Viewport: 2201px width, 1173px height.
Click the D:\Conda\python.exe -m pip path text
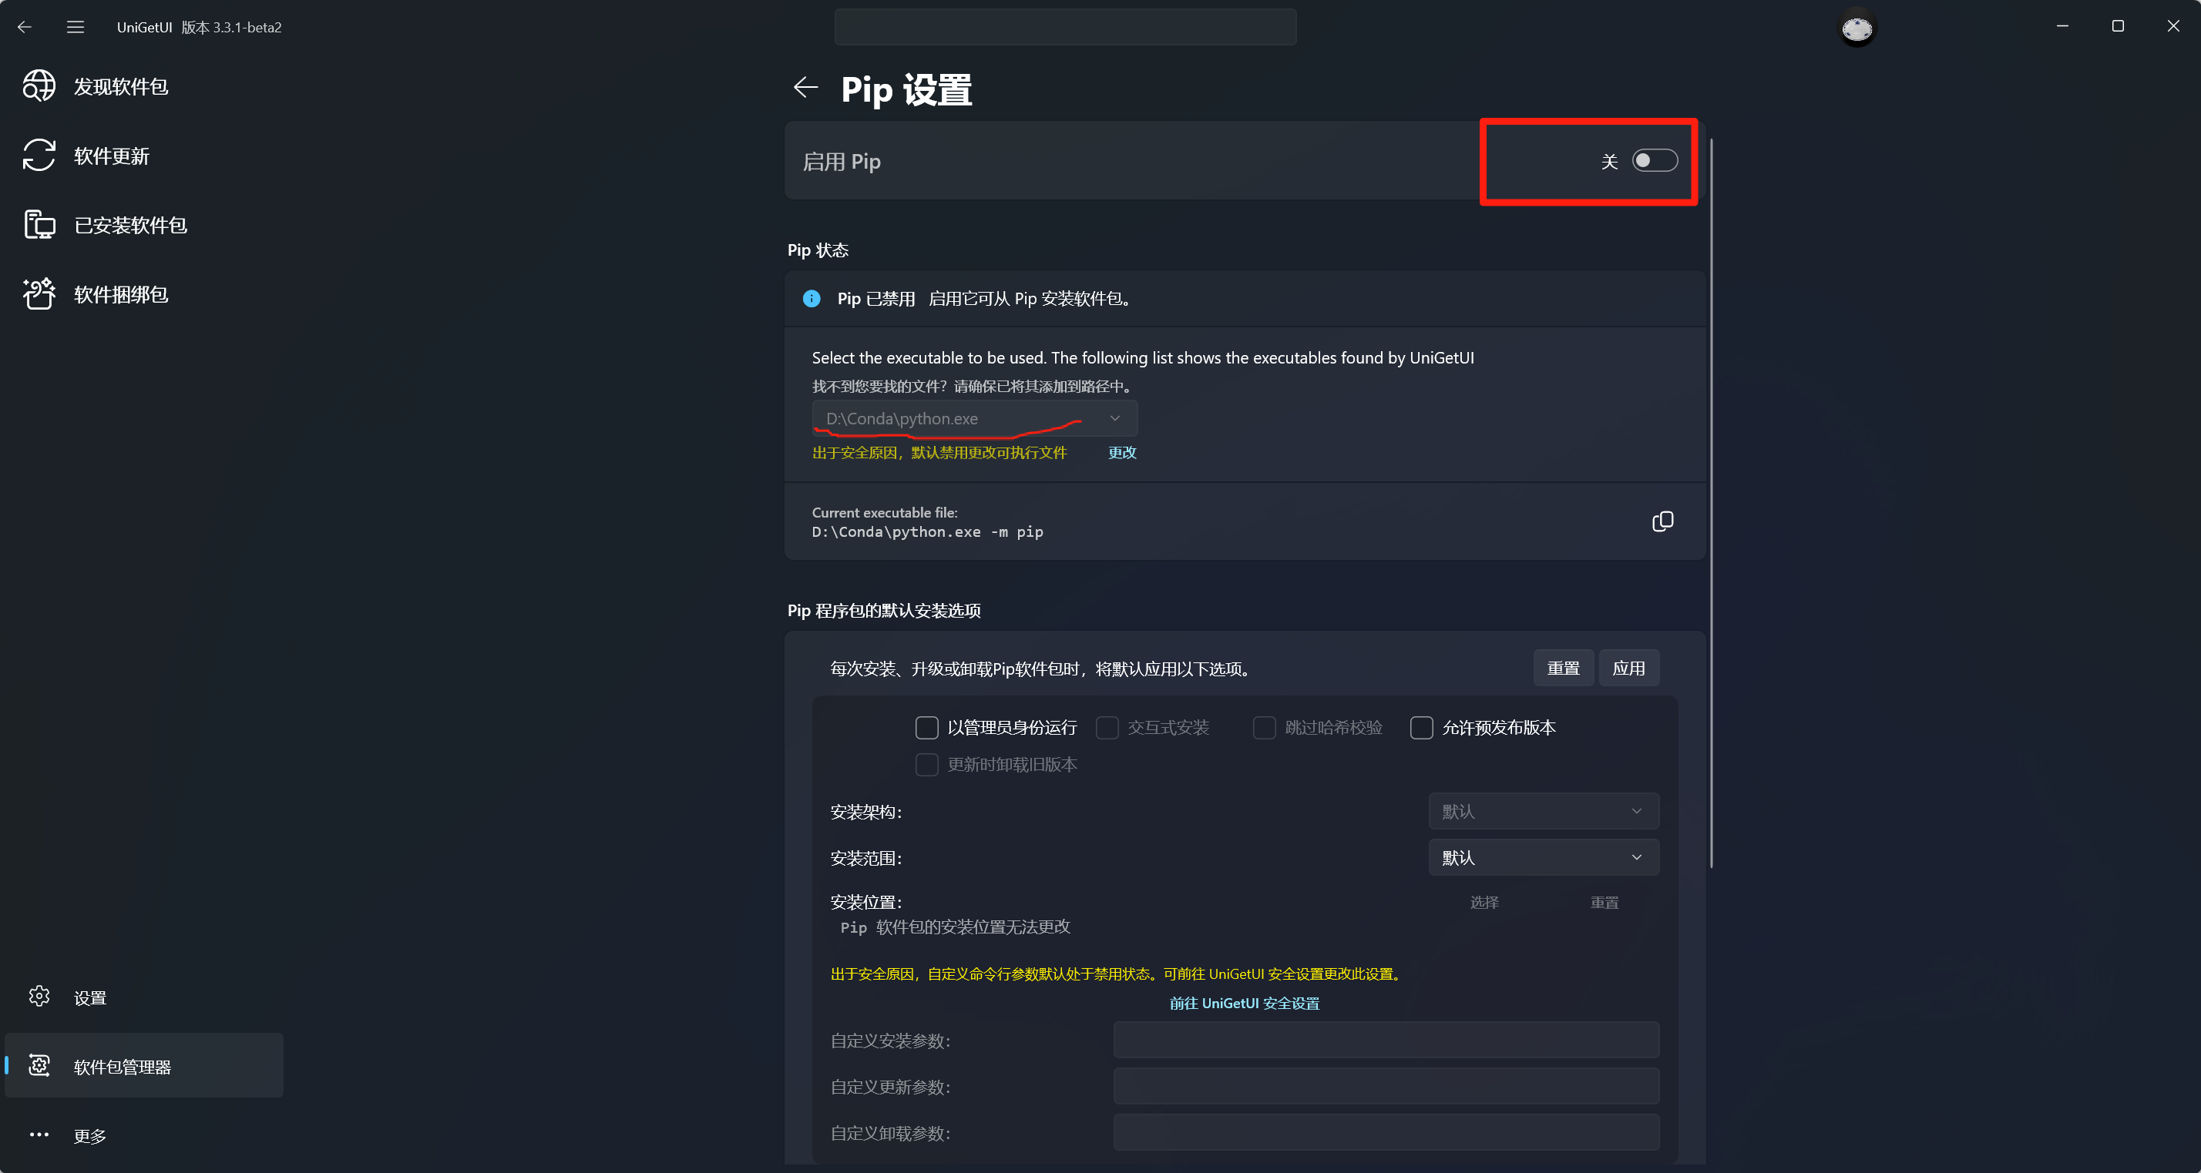coord(927,532)
